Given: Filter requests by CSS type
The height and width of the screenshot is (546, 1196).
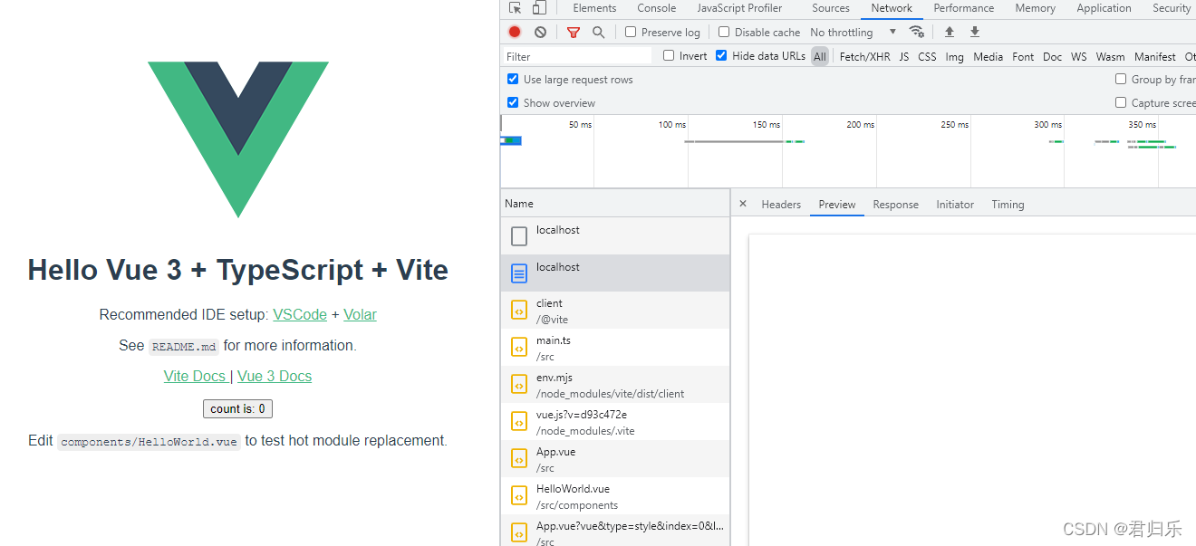Looking at the screenshot, I should (x=927, y=56).
